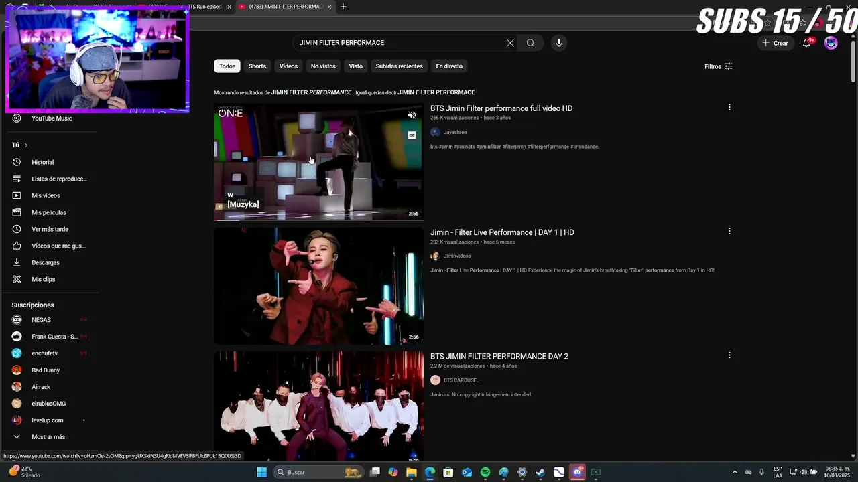Select the No vistos filter chip
This screenshot has height=482, width=858.
click(x=323, y=66)
